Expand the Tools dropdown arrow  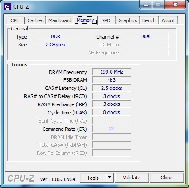110,178
